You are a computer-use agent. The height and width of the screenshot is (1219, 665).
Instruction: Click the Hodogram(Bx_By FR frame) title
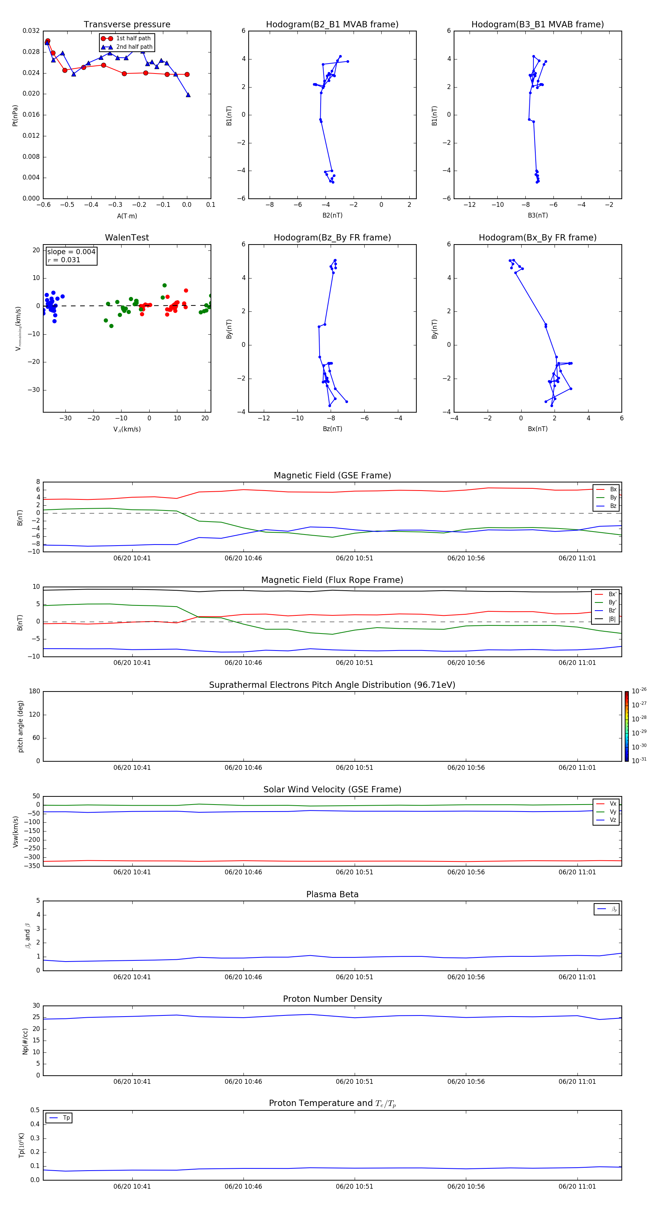[538, 238]
